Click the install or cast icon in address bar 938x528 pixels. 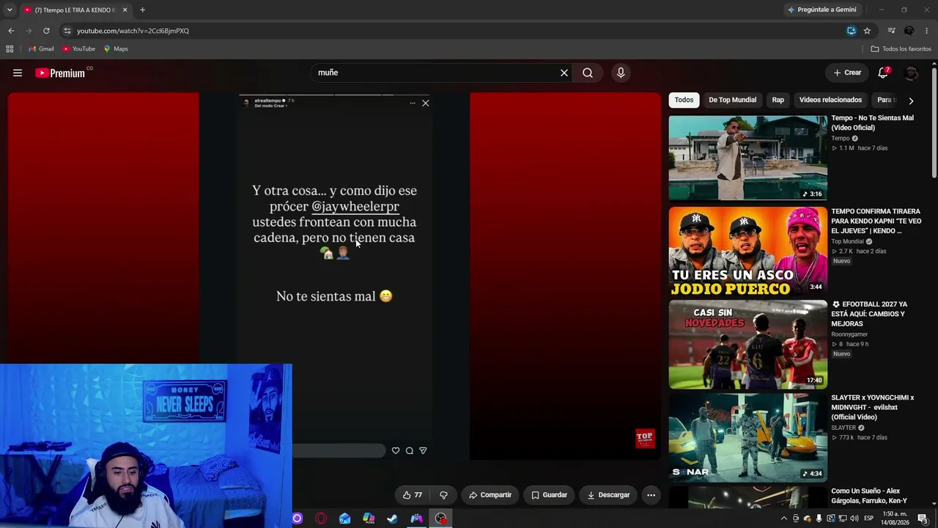point(851,31)
